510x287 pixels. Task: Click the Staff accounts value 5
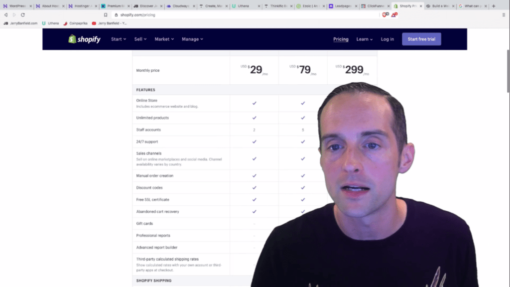point(303,130)
